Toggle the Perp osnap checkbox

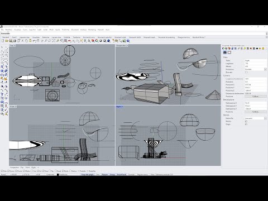pyautogui.click(x=43, y=171)
